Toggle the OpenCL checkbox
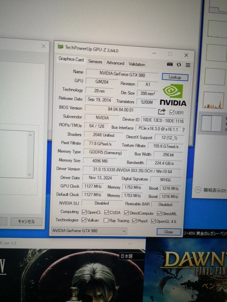The image size is (227, 302). [x=84, y=212]
